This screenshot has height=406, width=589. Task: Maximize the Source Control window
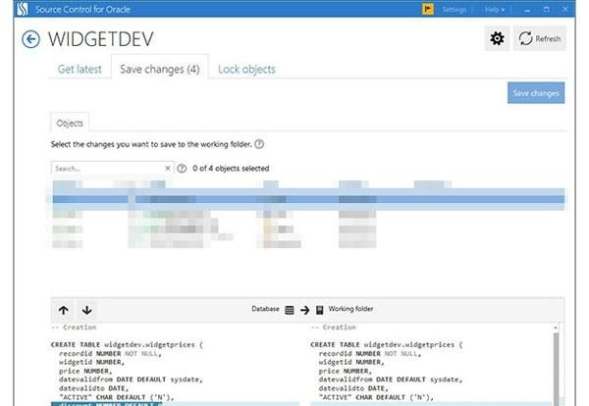[x=547, y=10]
